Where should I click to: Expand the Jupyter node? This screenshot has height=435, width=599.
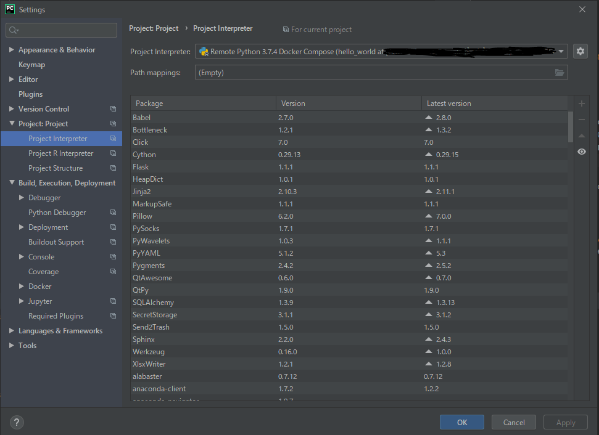(22, 301)
